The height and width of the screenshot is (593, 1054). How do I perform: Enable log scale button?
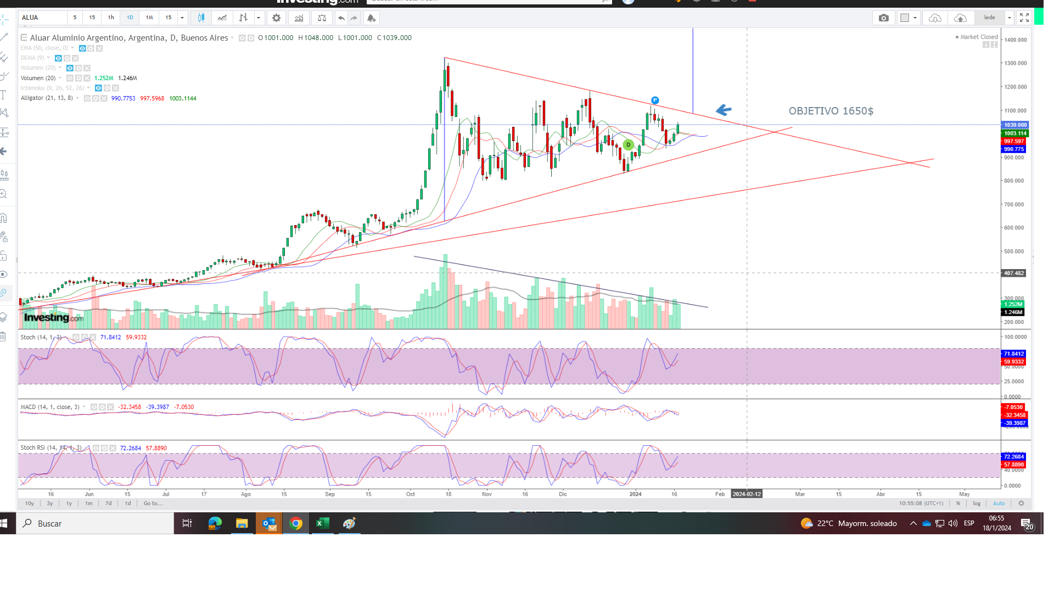tap(977, 504)
